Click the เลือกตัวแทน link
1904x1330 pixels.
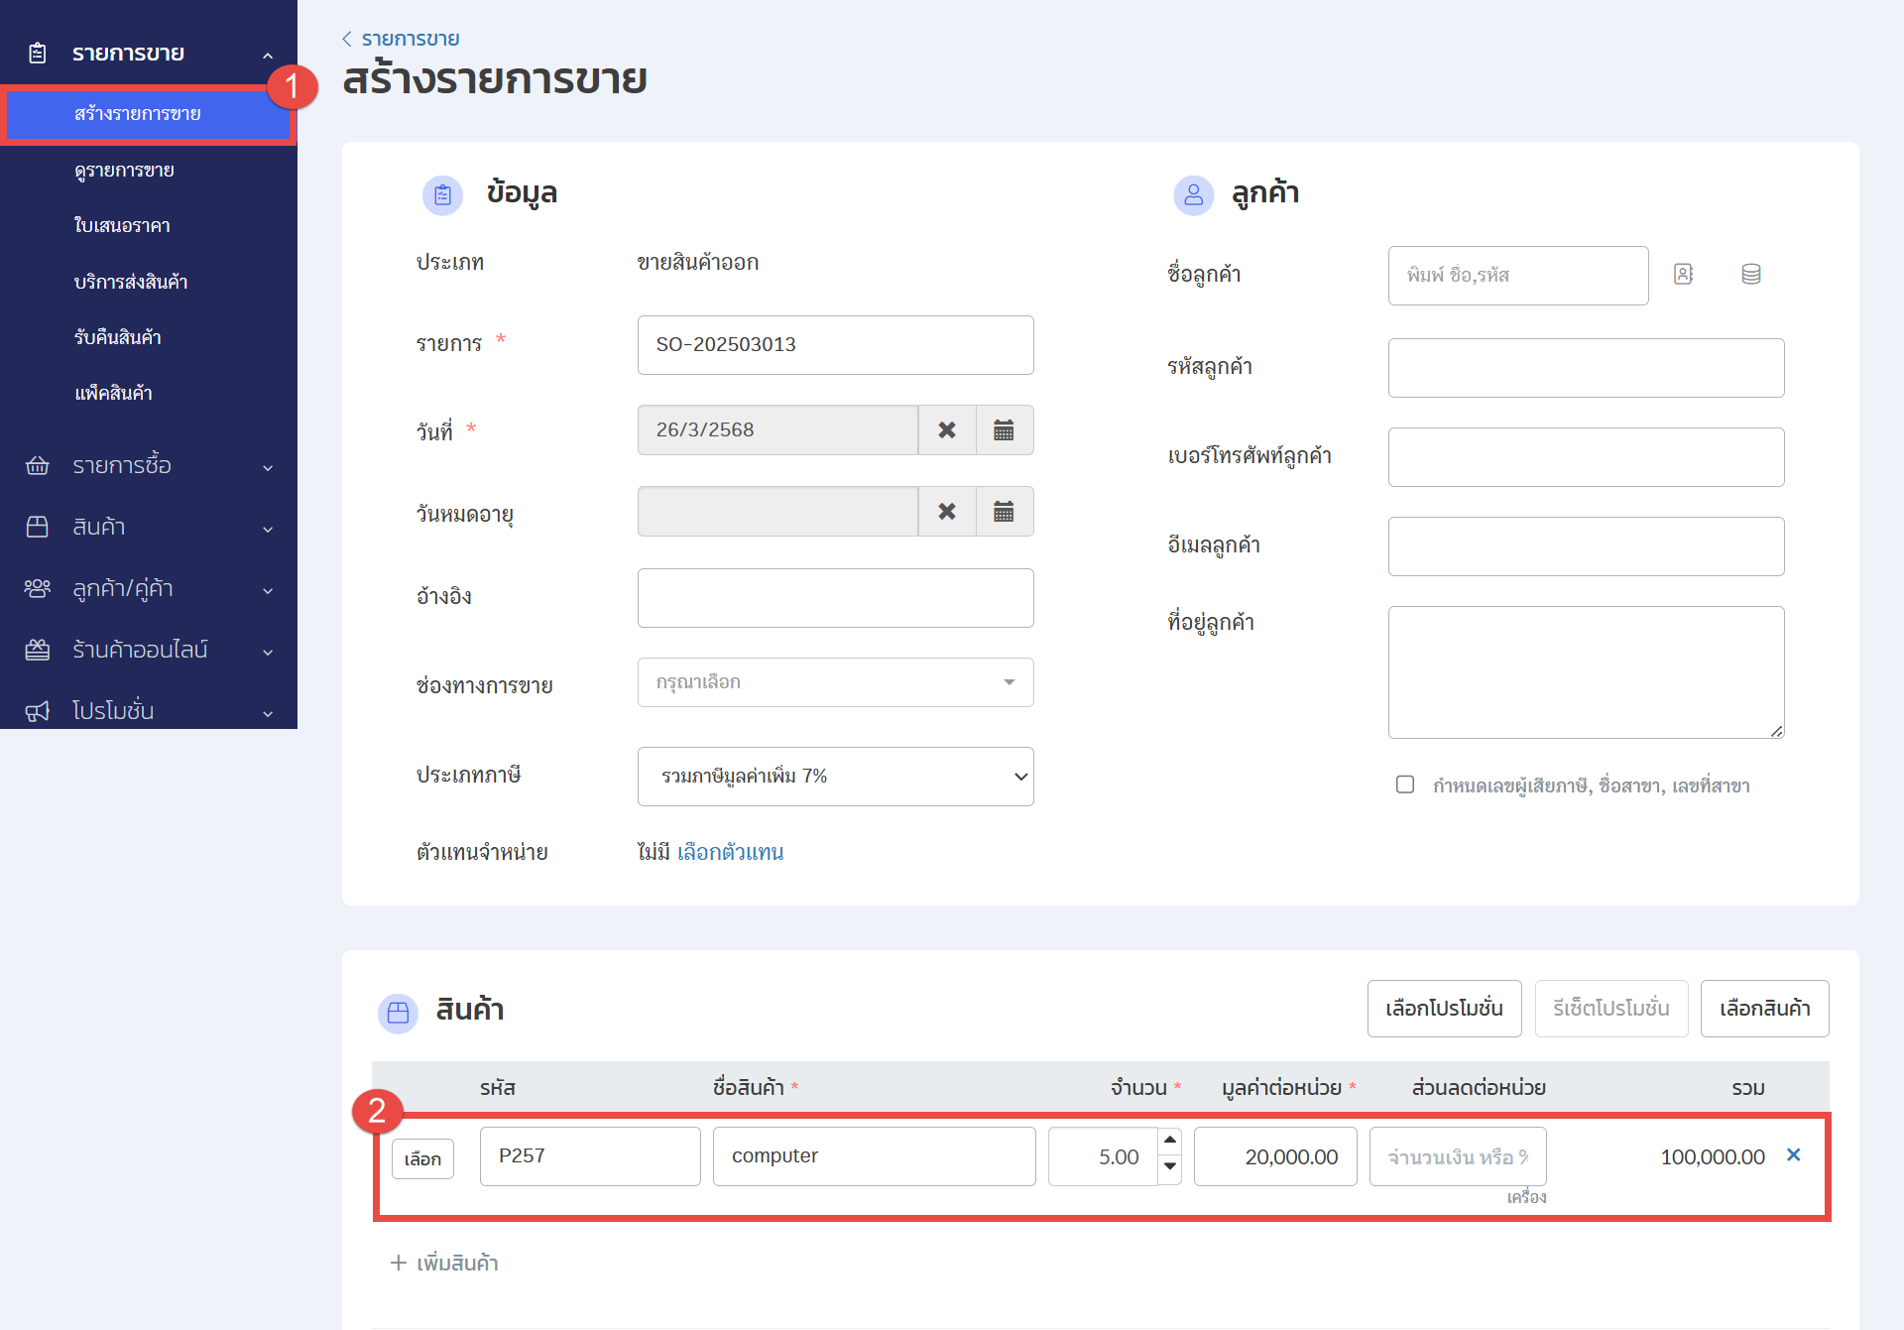730,852
